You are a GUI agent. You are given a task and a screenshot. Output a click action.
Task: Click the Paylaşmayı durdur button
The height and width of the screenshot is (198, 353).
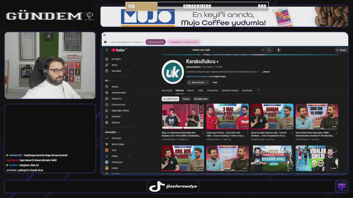156,42
